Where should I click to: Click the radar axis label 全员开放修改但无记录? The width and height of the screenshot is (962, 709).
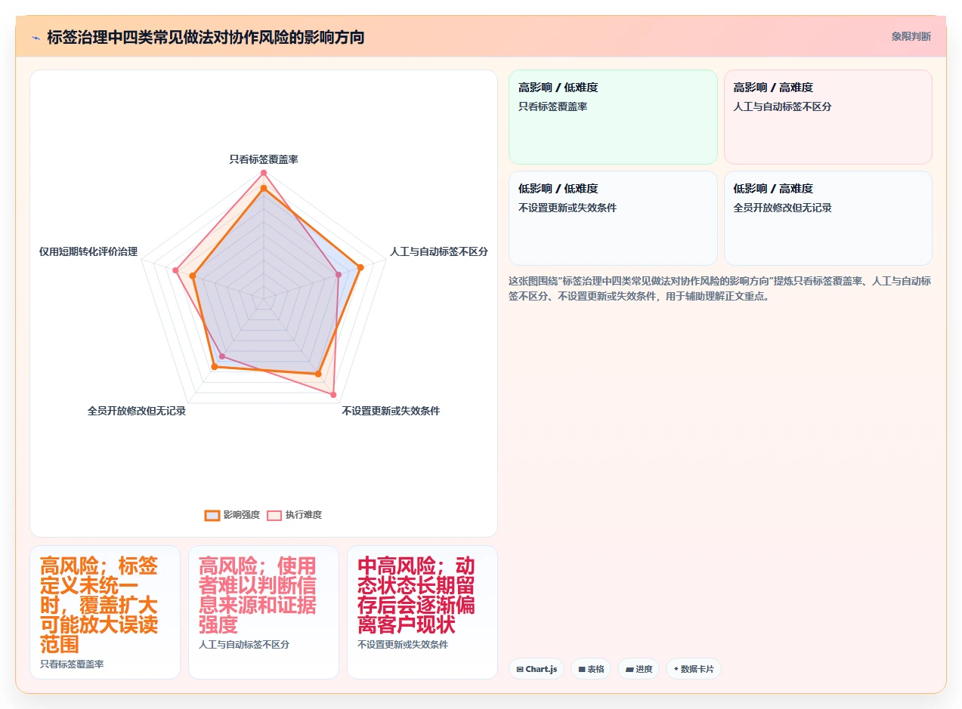click(137, 411)
